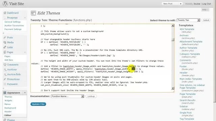The image size is (216, 121).
Task: Click inside the functions.php code editor
Action: 101,58
